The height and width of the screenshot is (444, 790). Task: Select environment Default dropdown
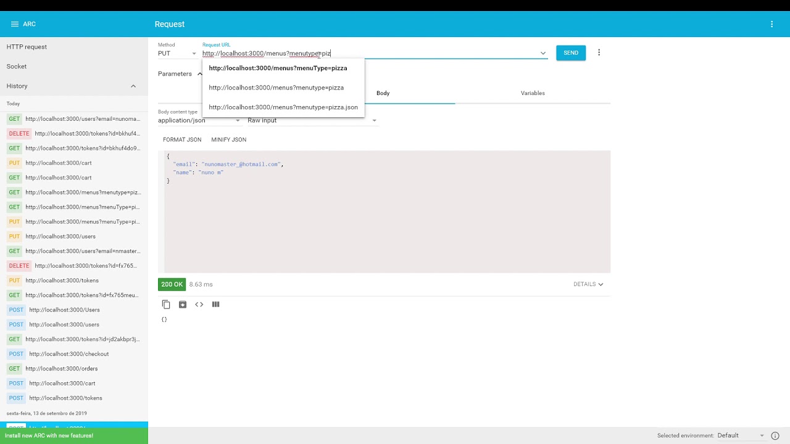[741, 435]
